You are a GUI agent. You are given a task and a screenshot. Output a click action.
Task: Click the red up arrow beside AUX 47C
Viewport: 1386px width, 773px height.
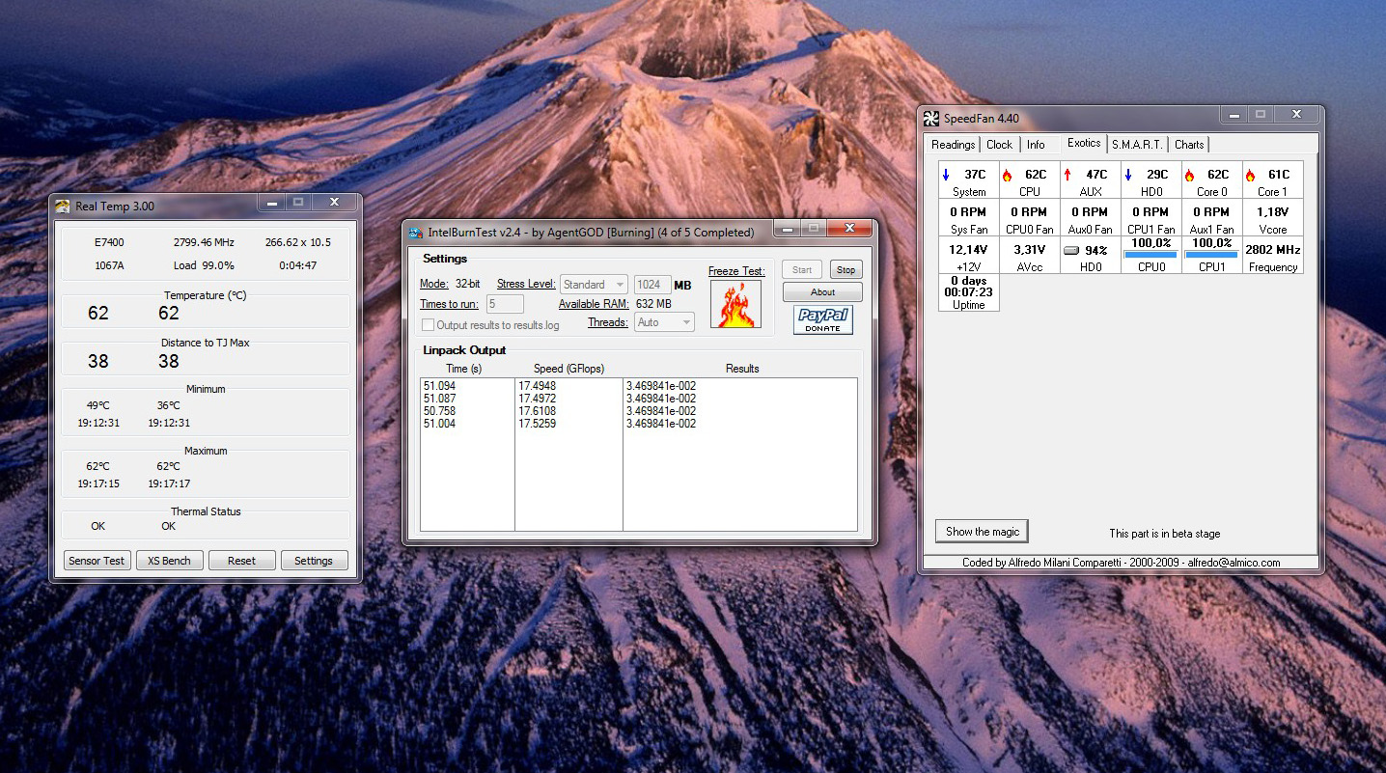[x=1067, y=175]
